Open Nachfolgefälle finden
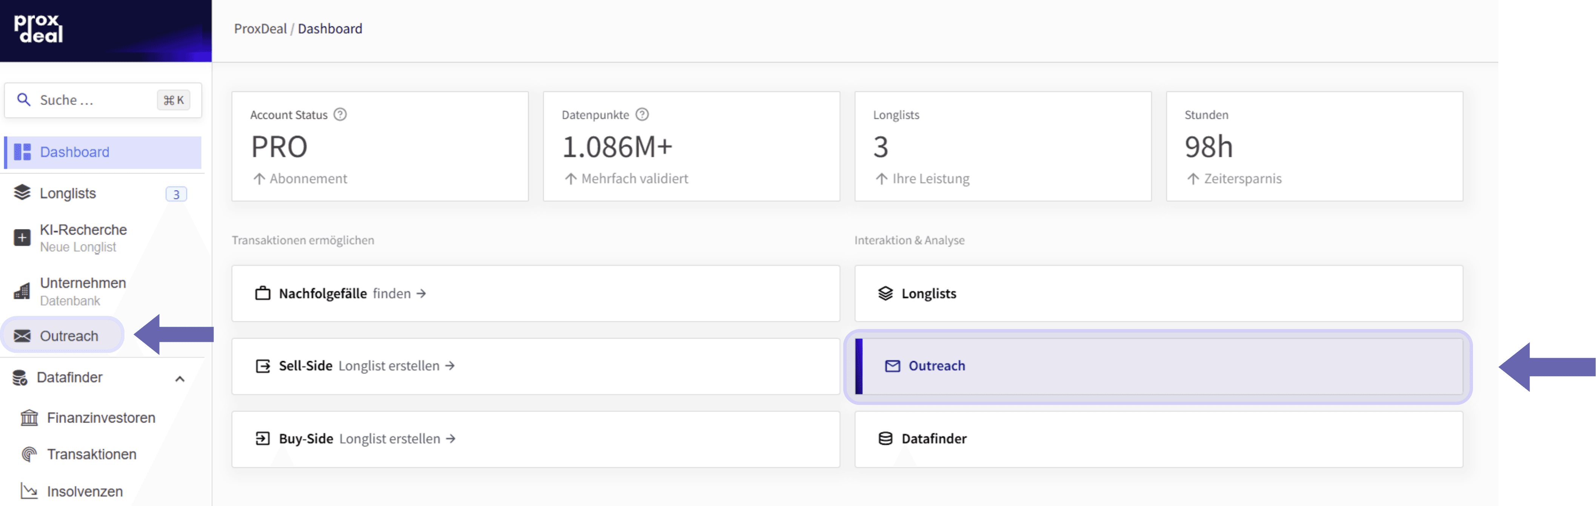Screen dimensions: 1596x506 [536, 294]
